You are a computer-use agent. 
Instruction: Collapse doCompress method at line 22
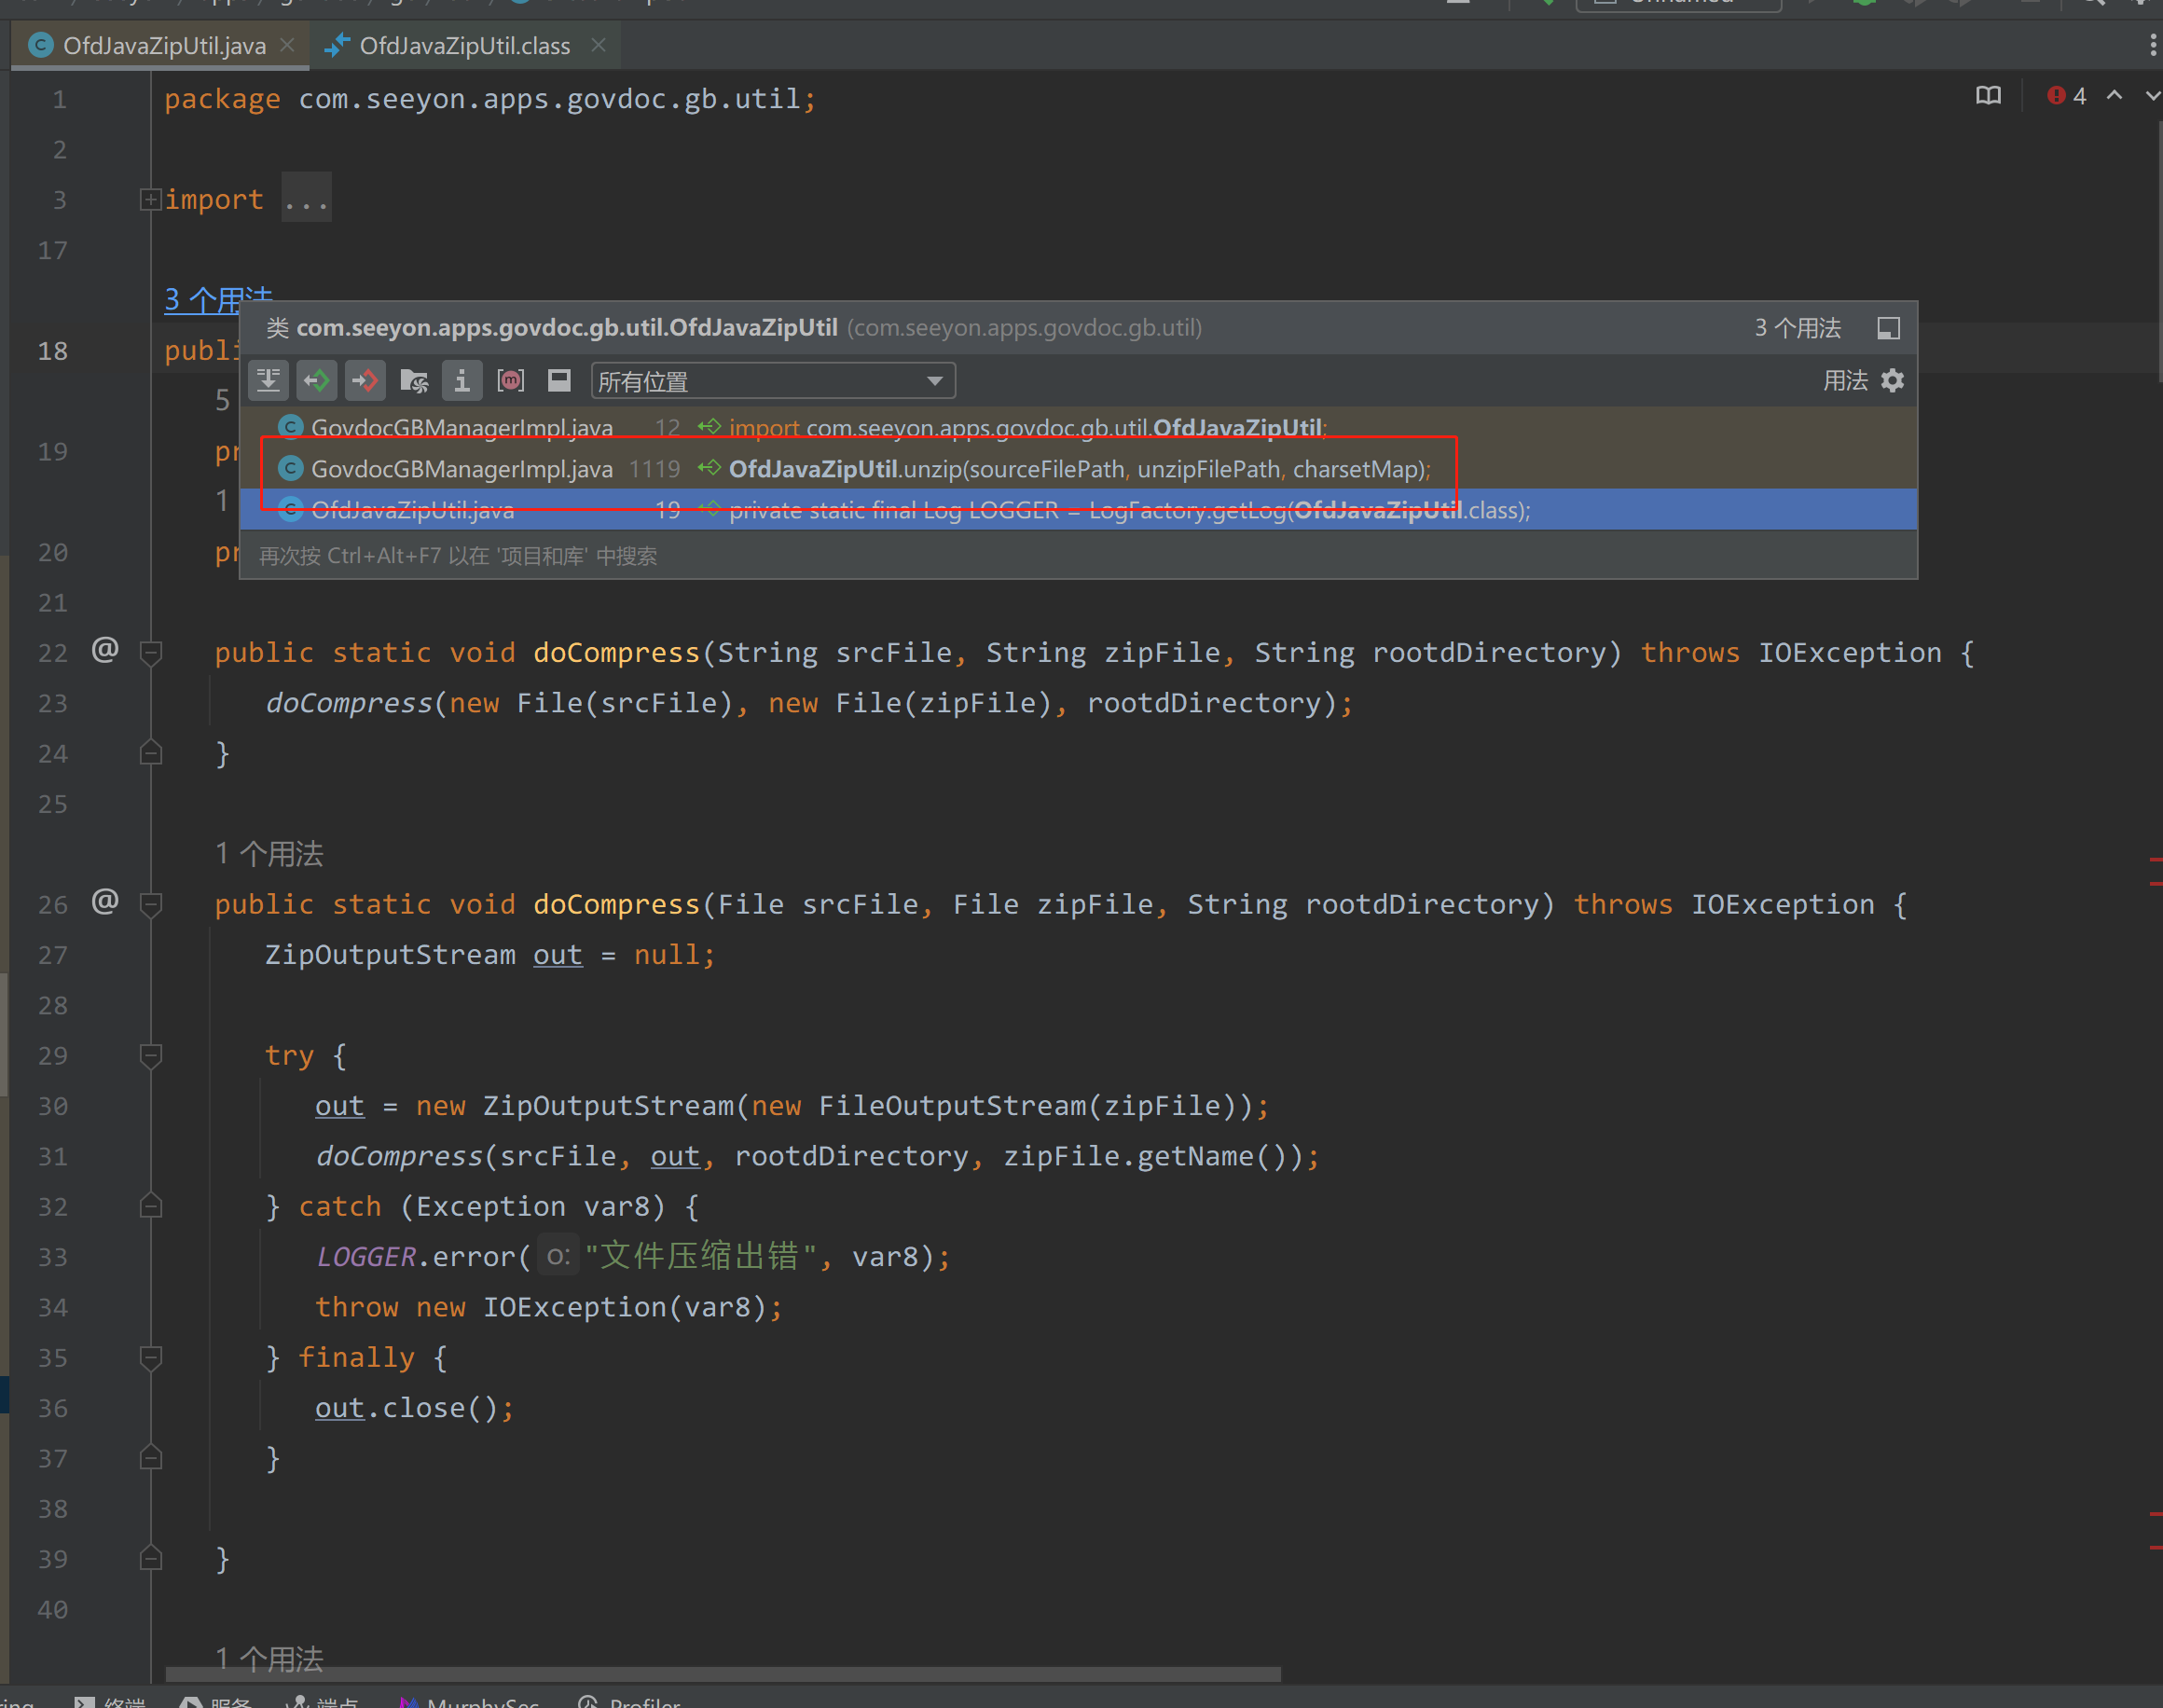151,653
